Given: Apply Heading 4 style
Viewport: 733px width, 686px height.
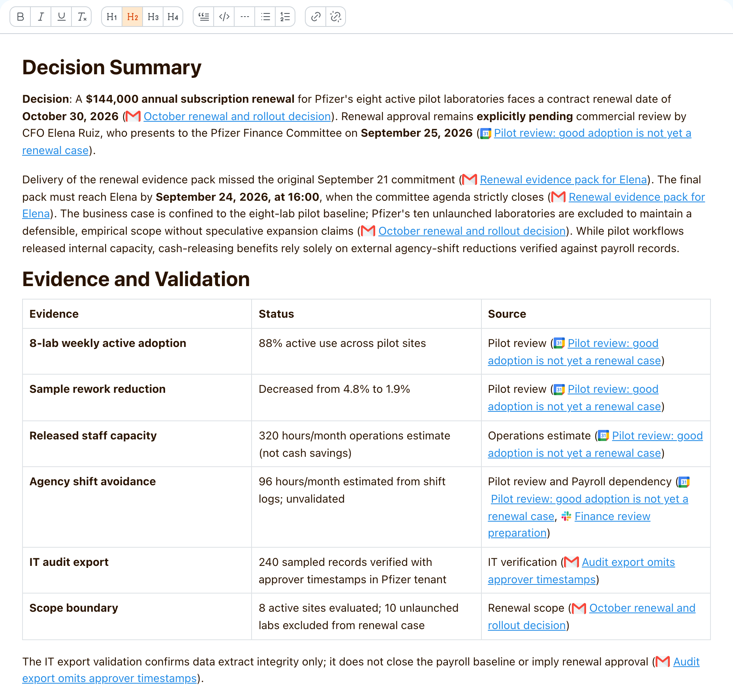Looking at the screenshot, I should tap(173, 17).
